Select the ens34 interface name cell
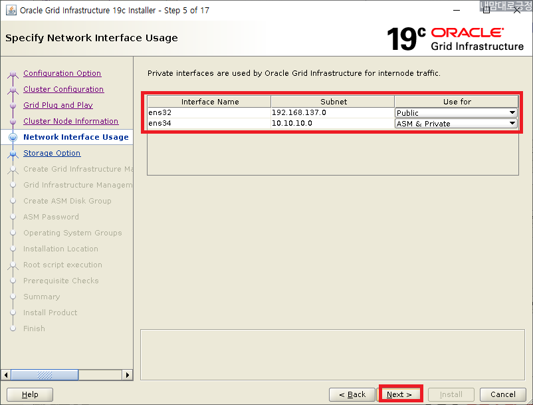533x405 pixels. click(209, 123)
